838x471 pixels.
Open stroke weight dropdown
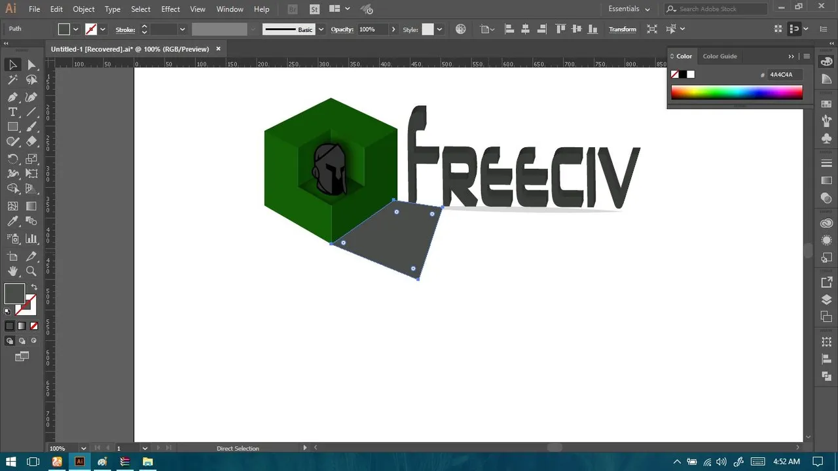[x=182, y=29]
